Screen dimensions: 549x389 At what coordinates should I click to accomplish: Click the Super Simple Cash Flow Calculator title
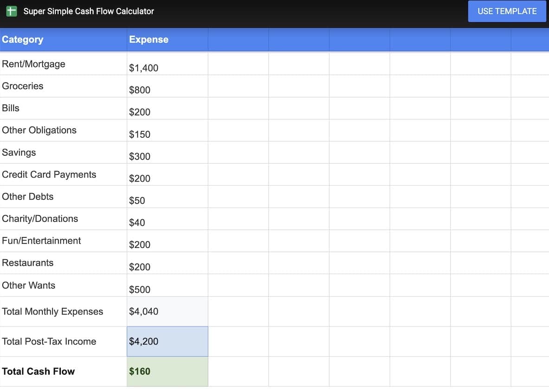coord(89,11)
